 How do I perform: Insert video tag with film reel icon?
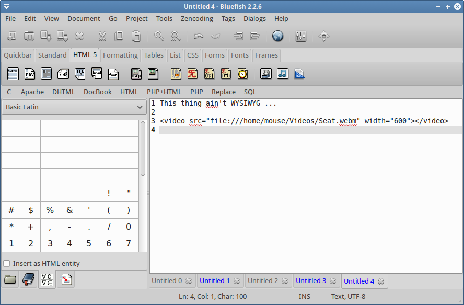pyautogui.click(x=266, y=74)
